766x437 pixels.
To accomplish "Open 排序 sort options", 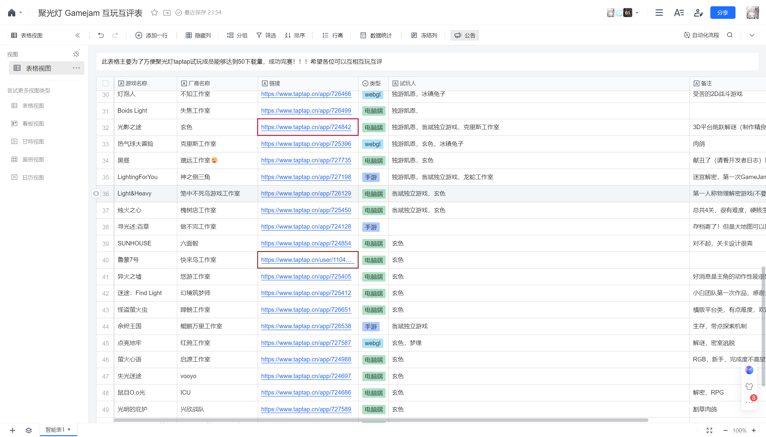I will pos(295,35).
